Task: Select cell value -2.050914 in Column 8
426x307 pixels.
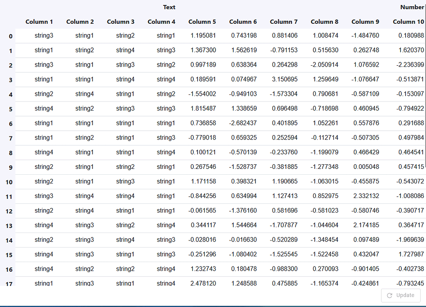Action: (x=325, y=65)
